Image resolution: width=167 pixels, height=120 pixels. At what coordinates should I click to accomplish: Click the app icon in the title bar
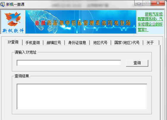point(2,4)
